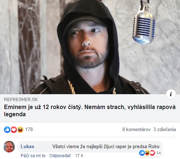This screenshot has width=180, height=159.
Task: Open Lukas's profile via his name
Action: (27, 146)
